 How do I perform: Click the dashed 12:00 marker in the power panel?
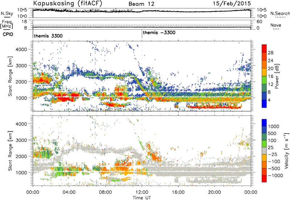coord(142,76)
